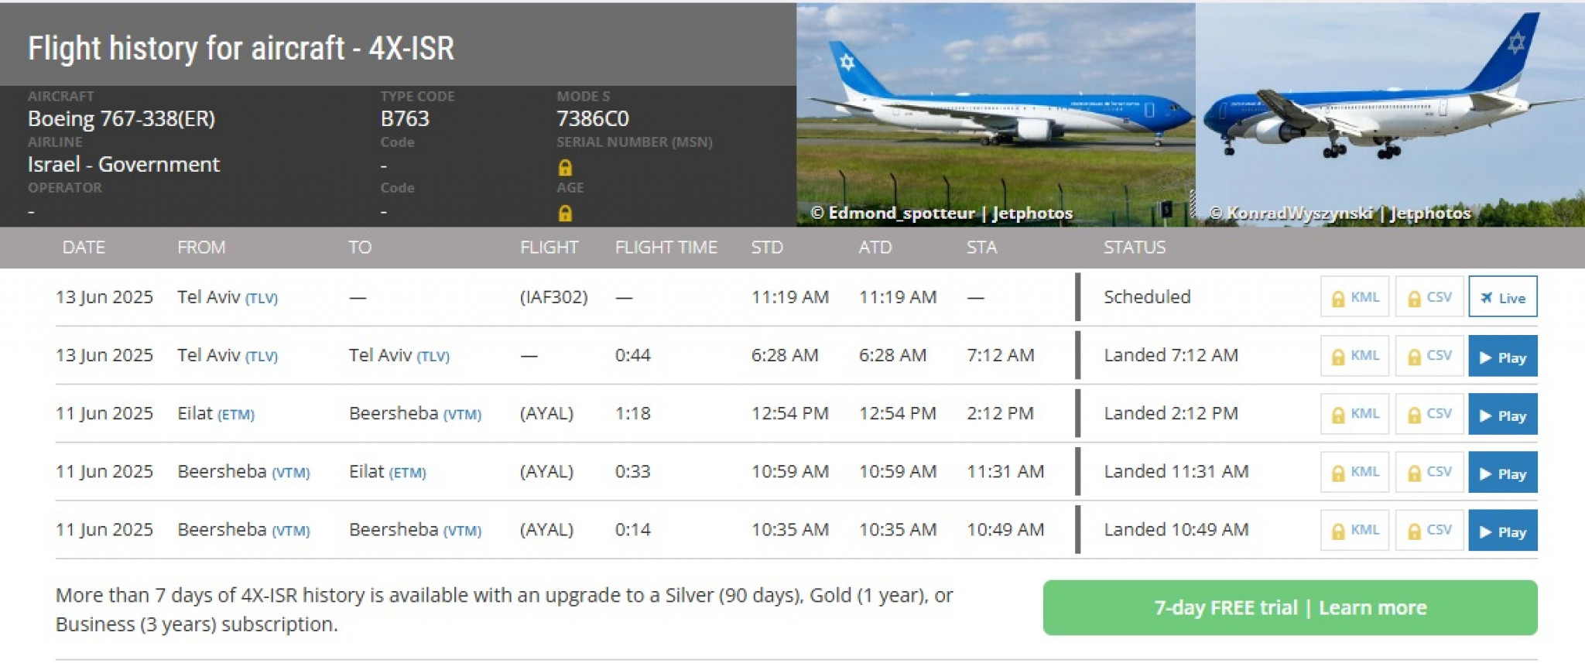Open the Tel Aviv (TLV) destination link
Screen dimensions: 1585x670
[x=399, y=356]
